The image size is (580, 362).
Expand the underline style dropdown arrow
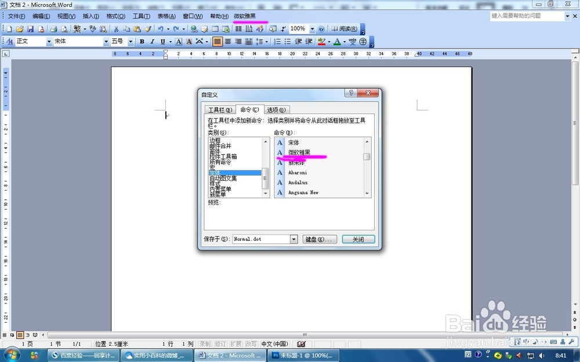pos(170,41)
